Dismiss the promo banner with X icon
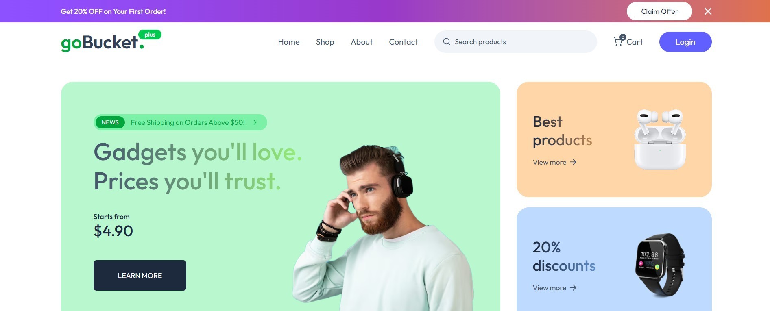 pos(708,11)
